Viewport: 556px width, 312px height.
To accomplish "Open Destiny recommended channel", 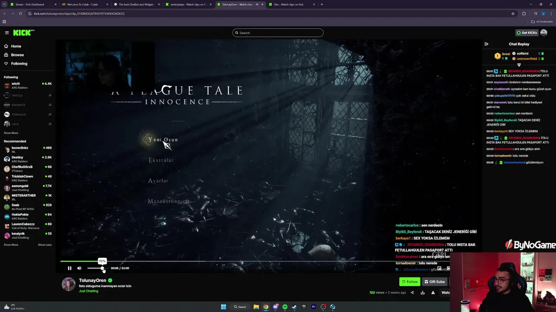I will (x=28, y=159).
